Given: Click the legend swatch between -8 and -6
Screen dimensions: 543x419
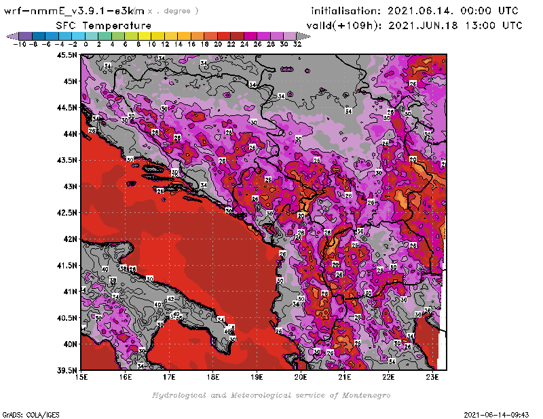Looking at the screenshot, I should click(39, 36).
